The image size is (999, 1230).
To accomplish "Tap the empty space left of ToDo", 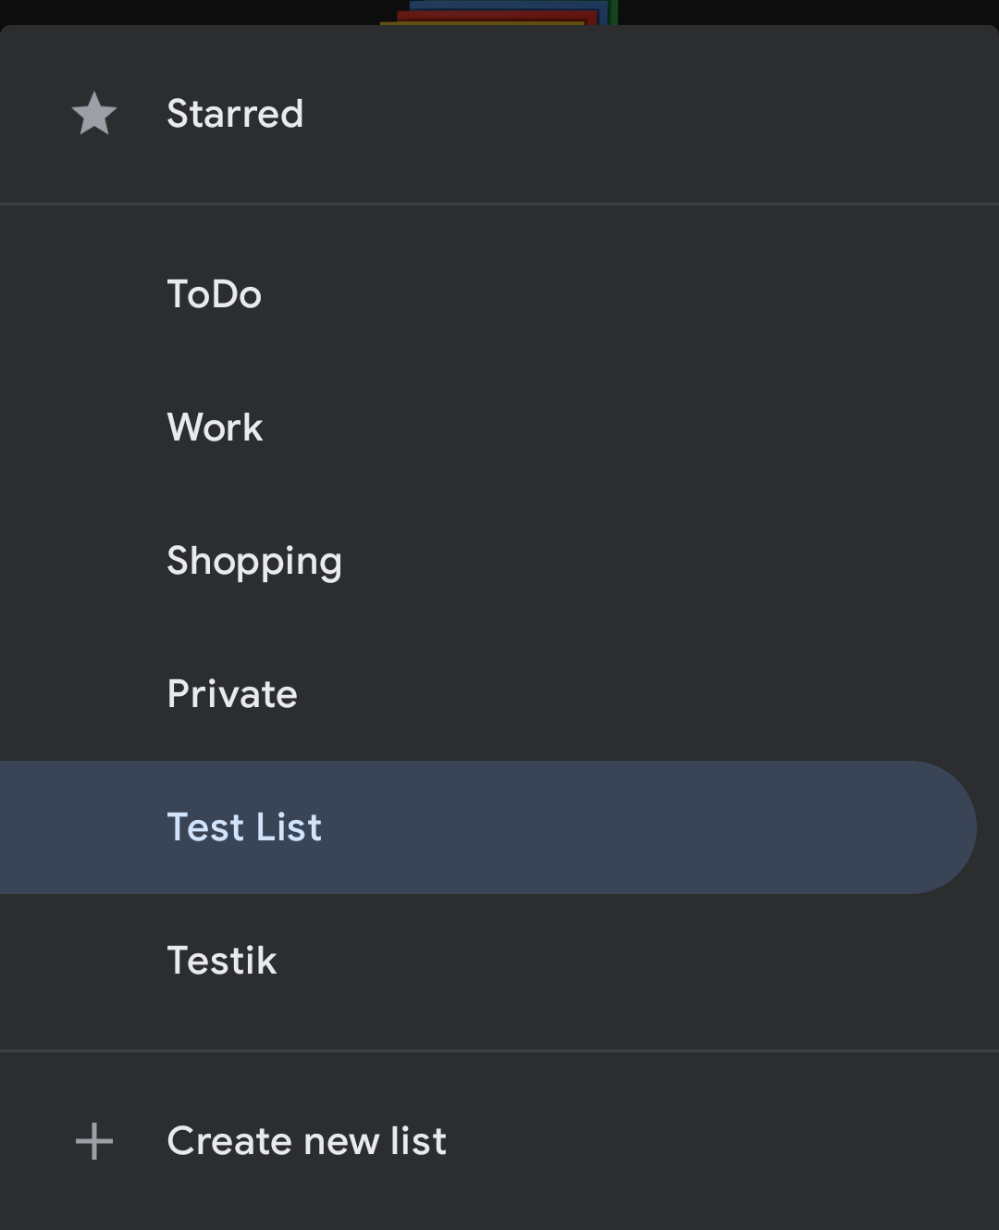I will tap(83, 293).
